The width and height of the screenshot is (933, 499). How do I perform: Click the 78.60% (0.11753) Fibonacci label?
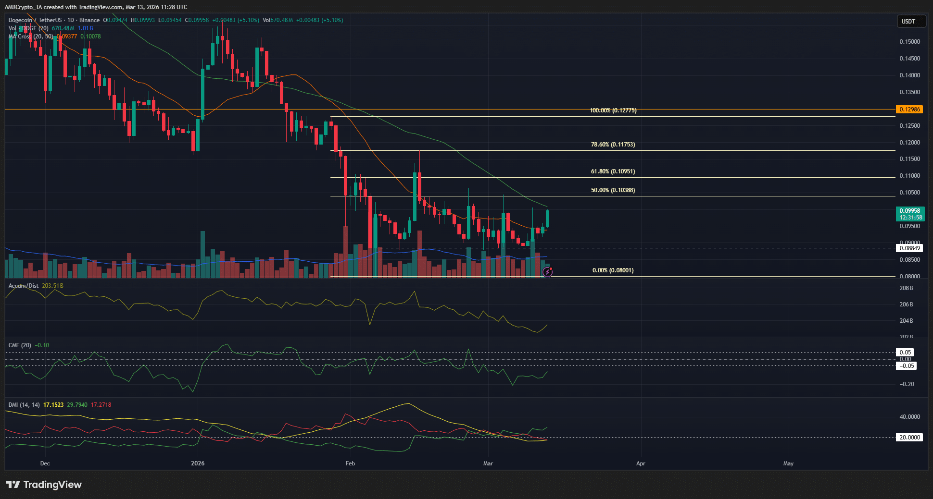pos(614,145)
